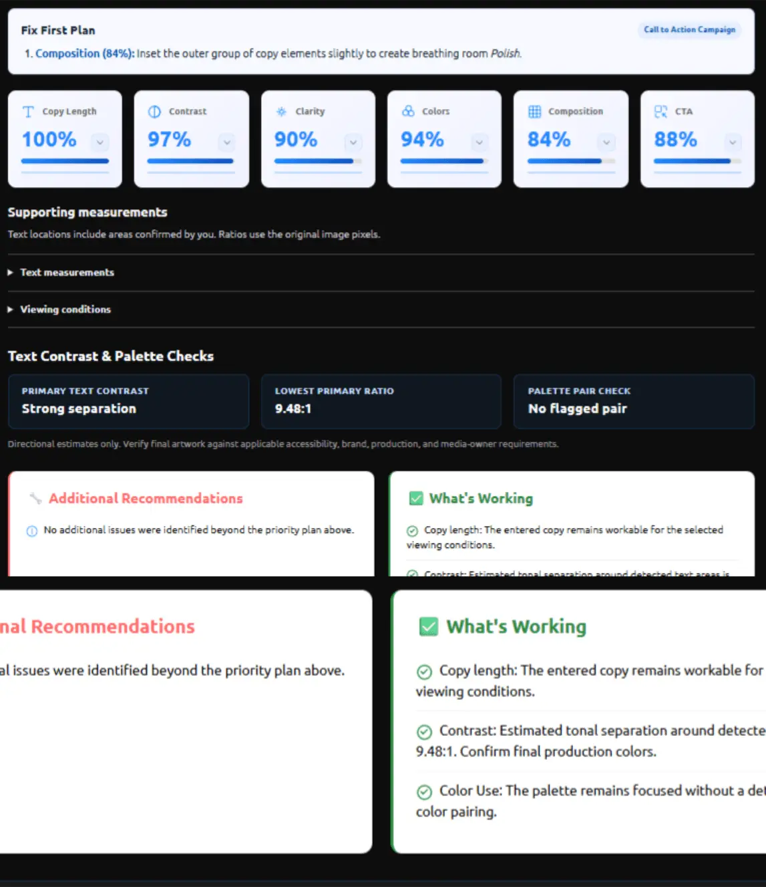Click the italic Polish label
Screen dimensions: 766x887
[506, 53]
